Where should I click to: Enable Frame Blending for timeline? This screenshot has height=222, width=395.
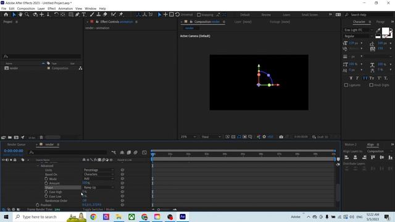[x=129, y=152]
